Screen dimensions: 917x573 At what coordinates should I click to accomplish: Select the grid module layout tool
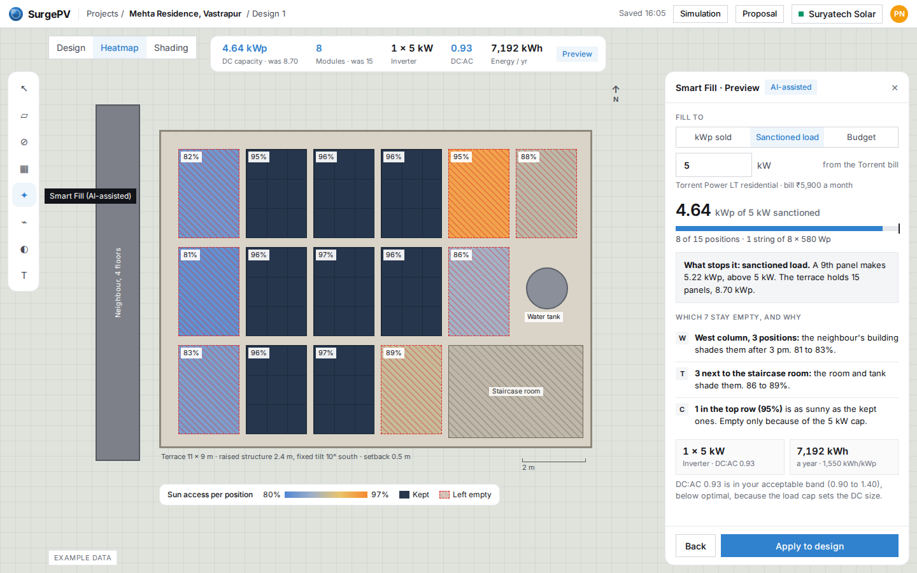(24, 169)
